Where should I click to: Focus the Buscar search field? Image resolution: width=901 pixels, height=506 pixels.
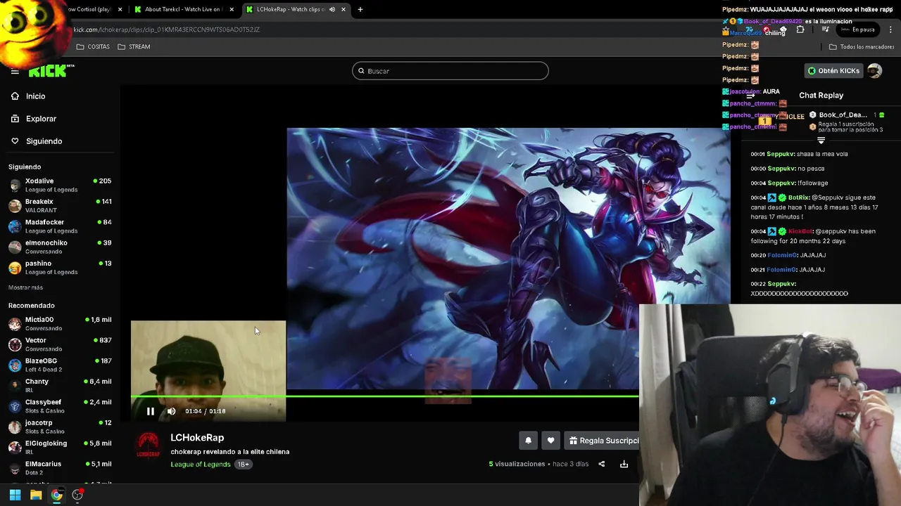[450, 71]
